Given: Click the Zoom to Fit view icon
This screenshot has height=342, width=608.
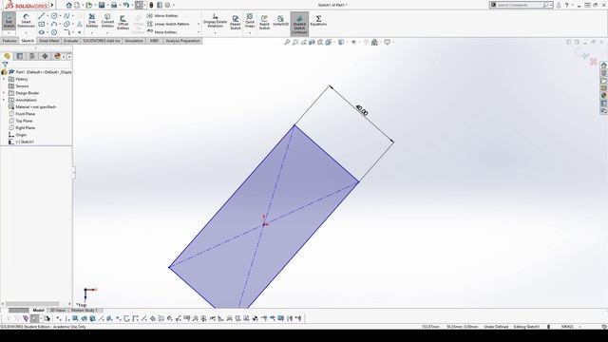Looking at the screenshot, I should pyautogui.click(x=287, y=42).
